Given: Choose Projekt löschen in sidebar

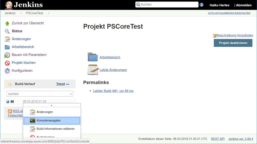Looking at the screenshot, I should (24, 63).
